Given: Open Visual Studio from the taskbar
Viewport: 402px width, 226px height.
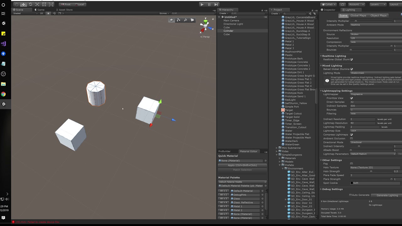Looking at the screenshot, I should coord(3,44).
